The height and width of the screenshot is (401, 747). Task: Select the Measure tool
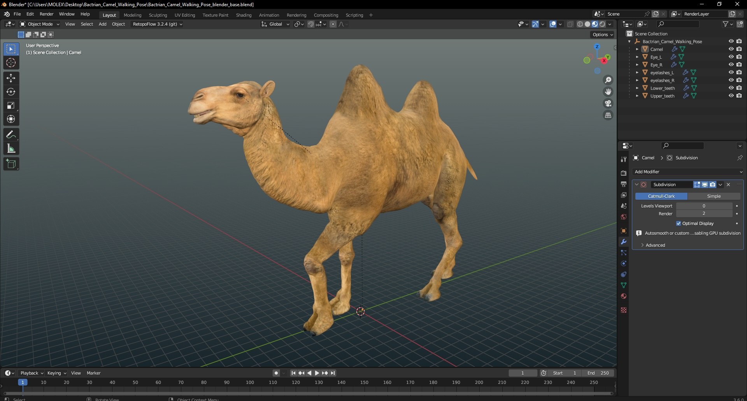(x=11, y=148)
